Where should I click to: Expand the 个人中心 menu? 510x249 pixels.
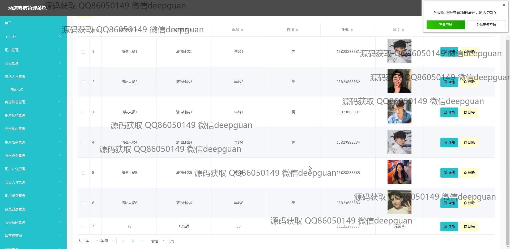pyautogui.click(x=33, y=37)
